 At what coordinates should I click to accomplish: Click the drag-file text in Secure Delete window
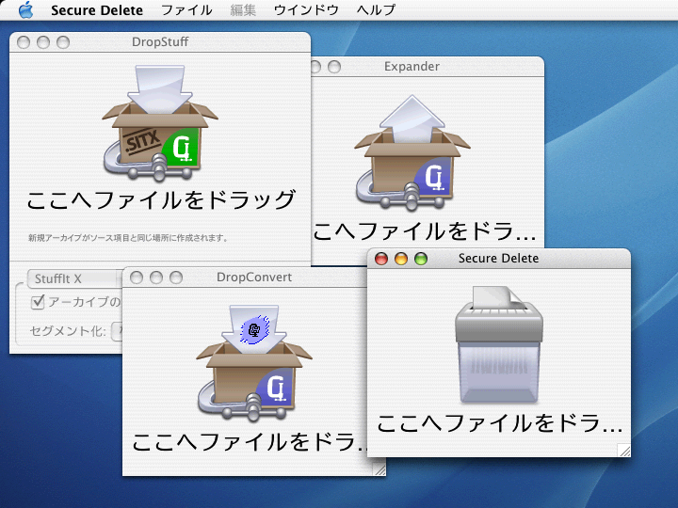(x=499, y=423)
